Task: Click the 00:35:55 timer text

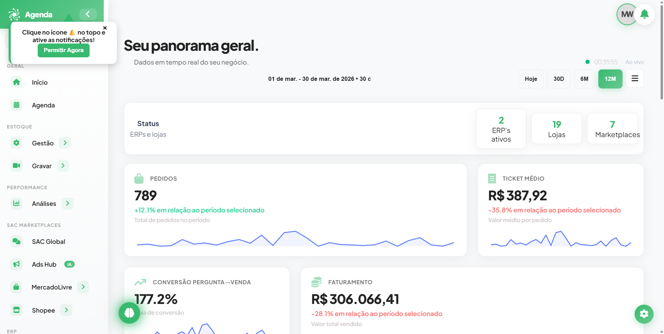Action: pyautogui.click(x=606, y=62)
